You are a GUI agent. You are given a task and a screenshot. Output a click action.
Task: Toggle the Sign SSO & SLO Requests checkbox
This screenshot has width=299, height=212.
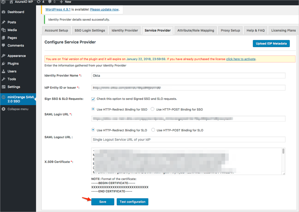(93, 99)
